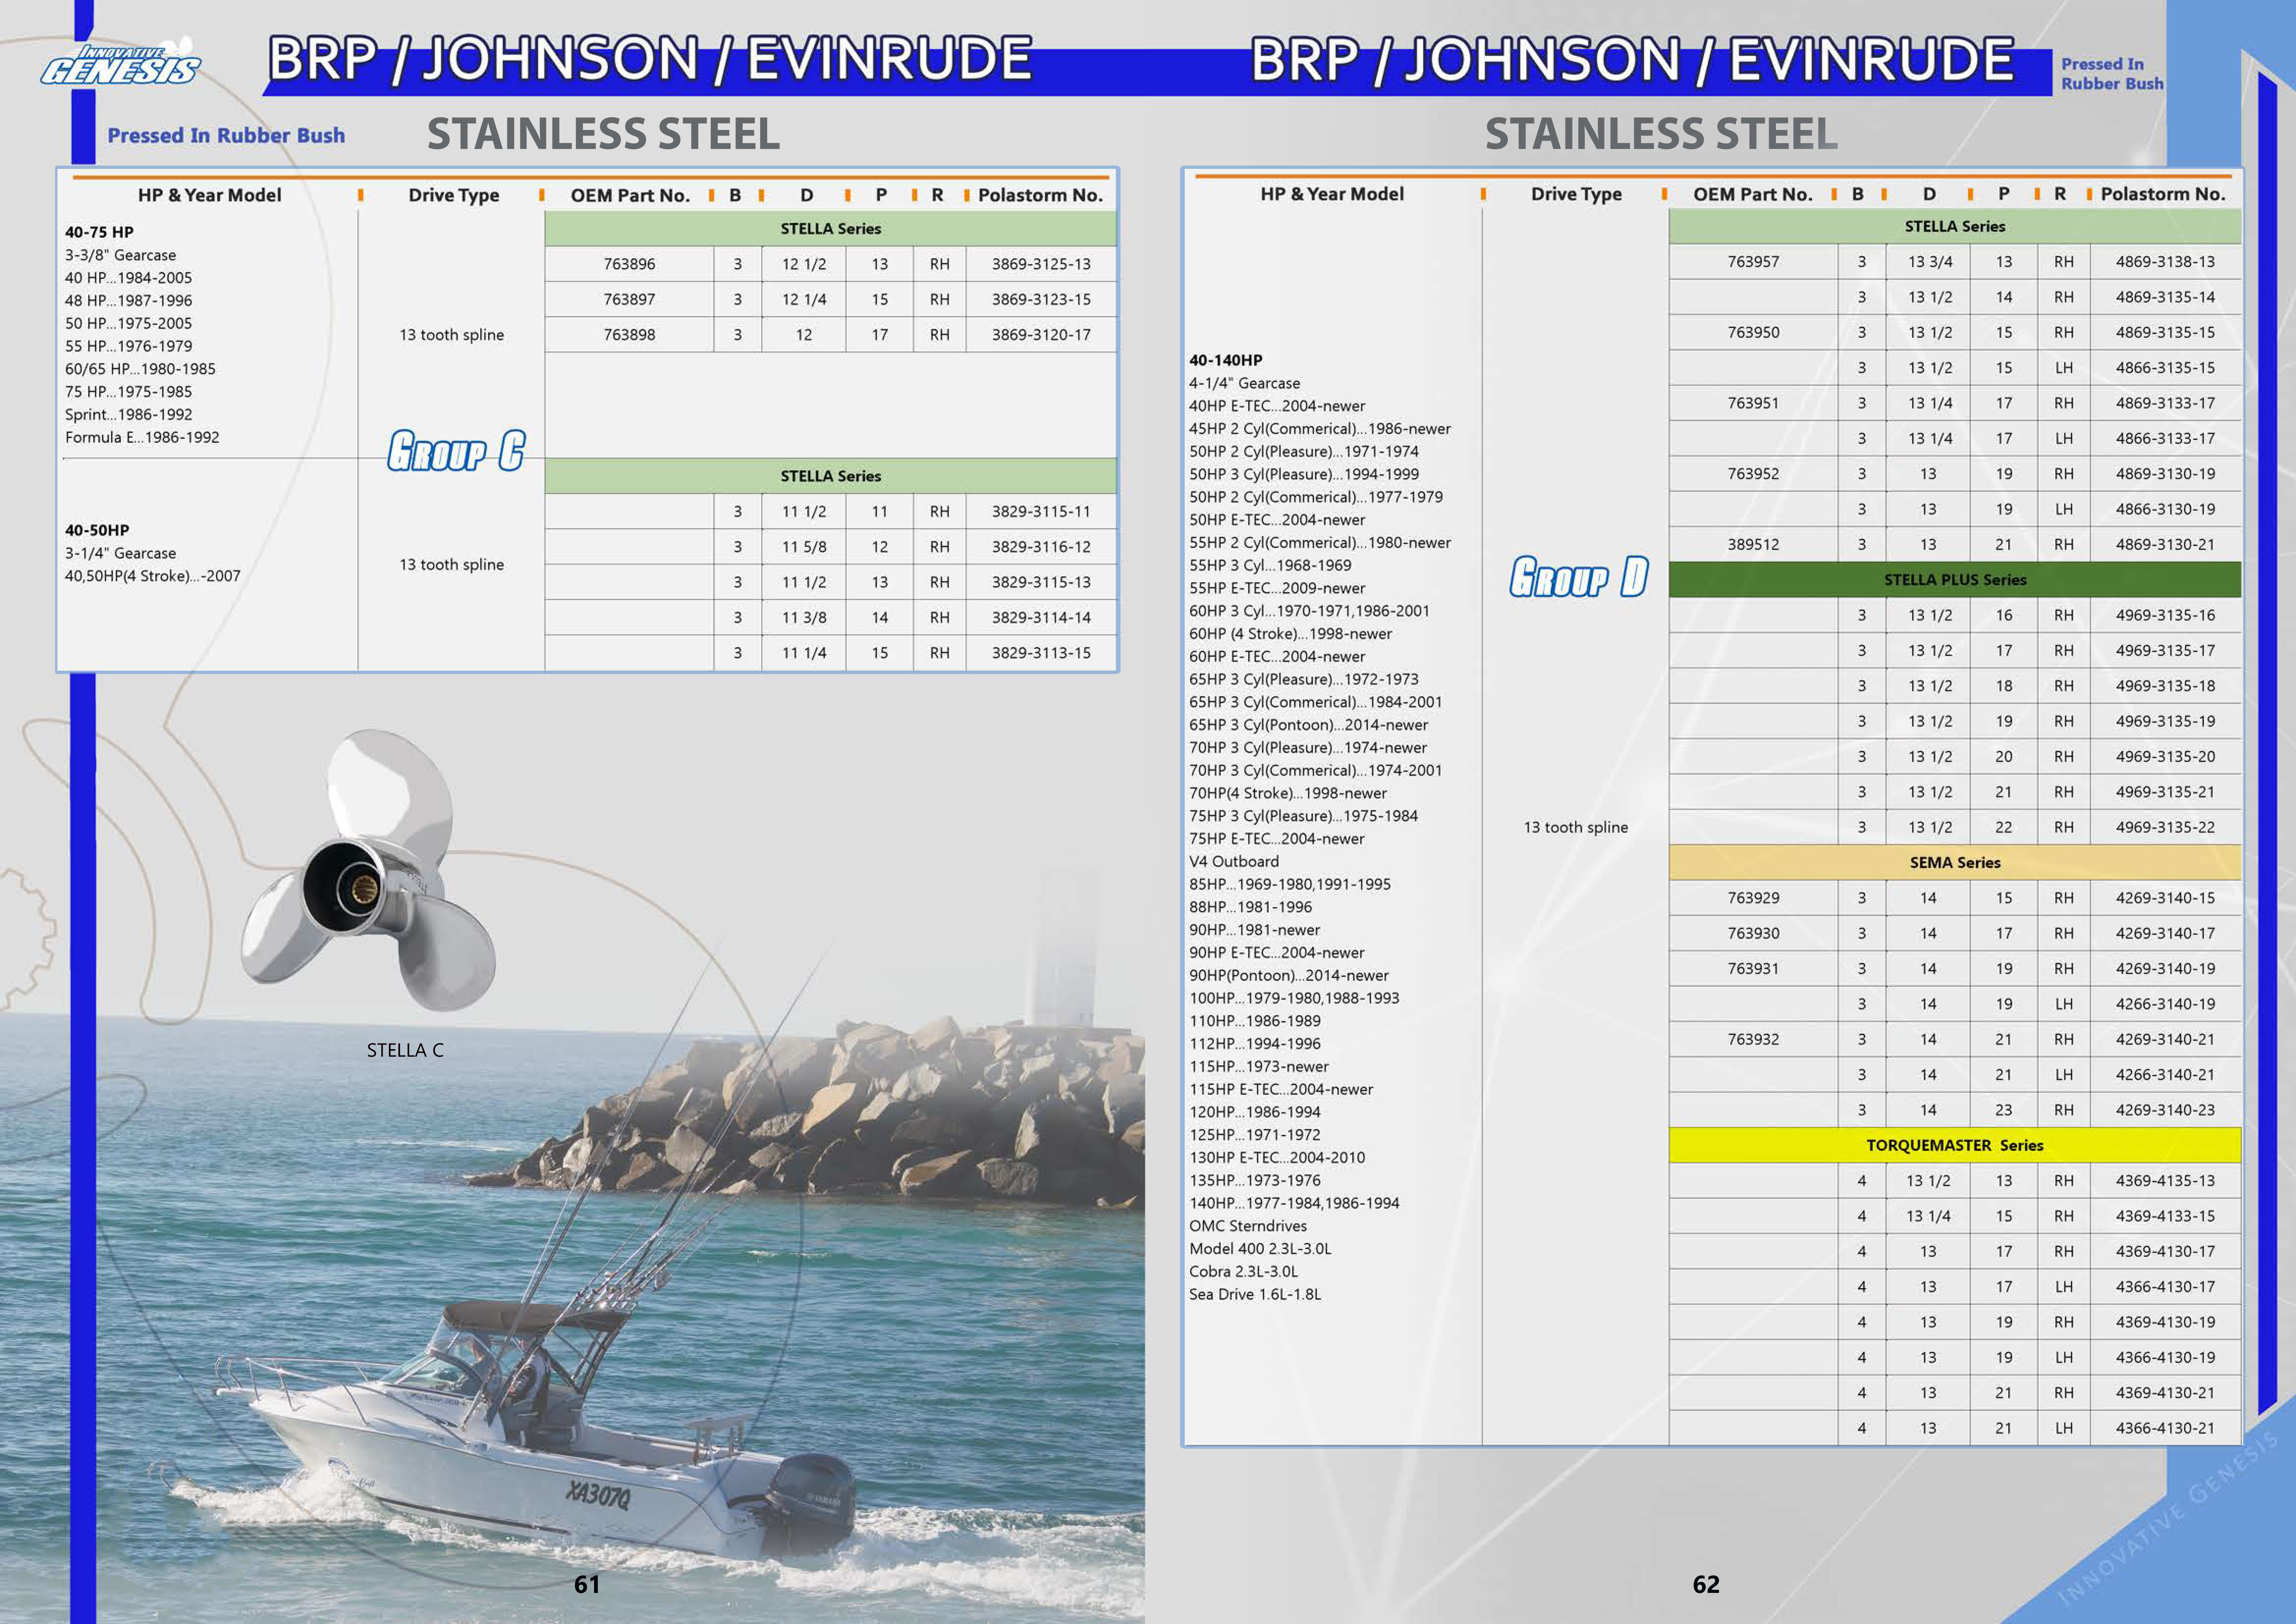The width and height of the screenshot is (2296, 1624).
Task: Select Polastorm No. 4869-3133-17
Action: [x=2165, y=403]
